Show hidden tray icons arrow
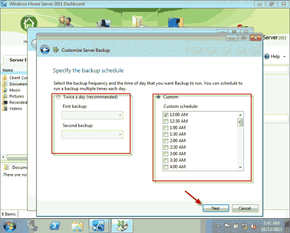 [218, 226]
